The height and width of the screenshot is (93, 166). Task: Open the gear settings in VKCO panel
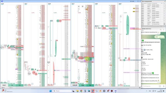(x=82, y=6)
